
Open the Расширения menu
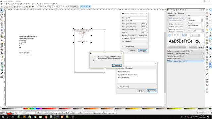coord(48,4)
